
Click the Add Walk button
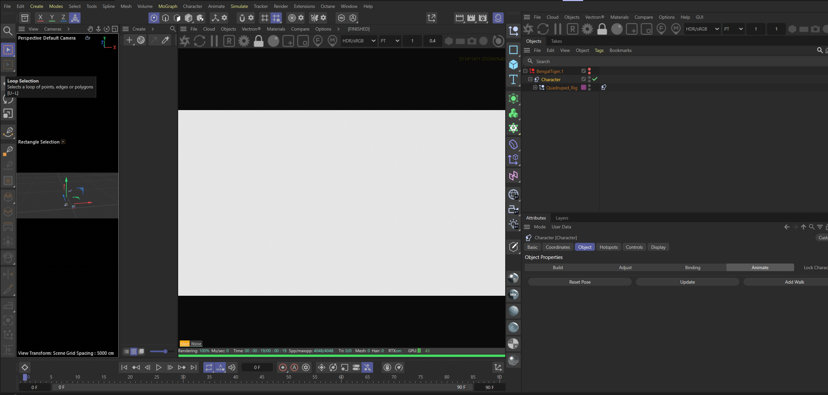click(794, 282)
